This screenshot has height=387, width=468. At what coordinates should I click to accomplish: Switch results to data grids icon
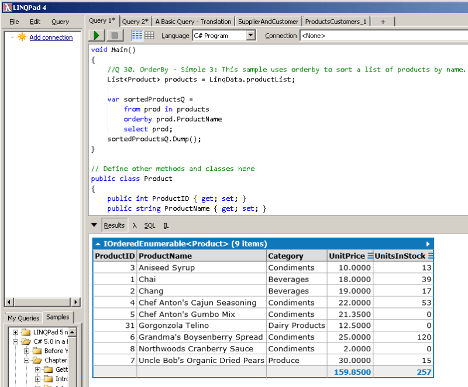(x=149, y=36)
